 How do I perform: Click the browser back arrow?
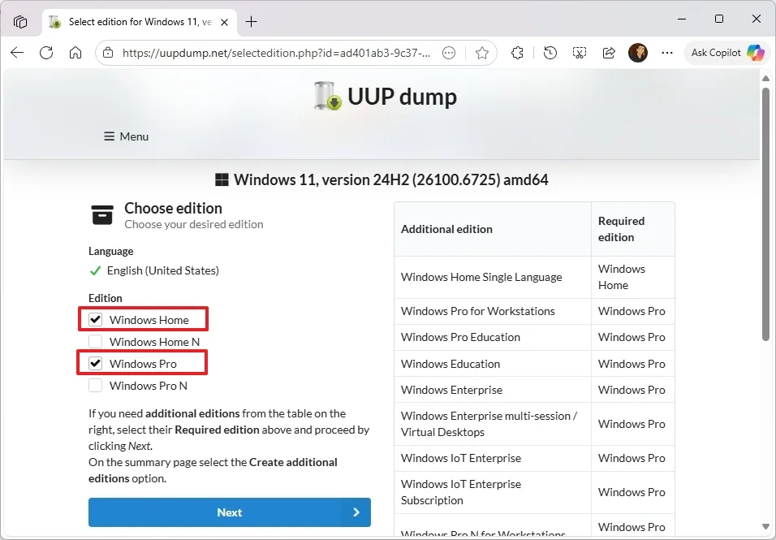pos(17,53)
